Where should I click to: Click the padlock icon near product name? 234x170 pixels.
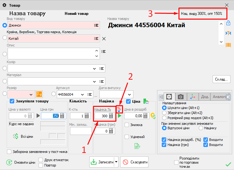click(x=228, y=23)
